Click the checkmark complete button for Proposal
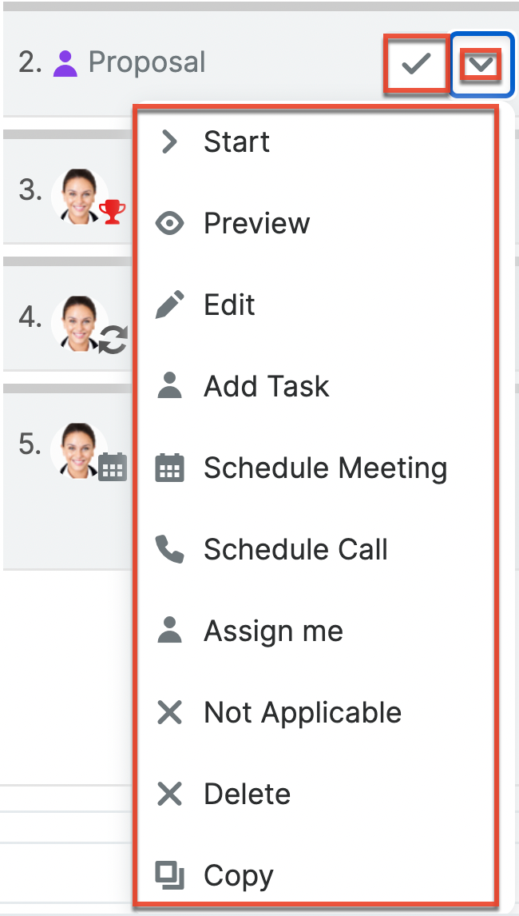This screenshot has height=916, width=519. pos(415,64)
